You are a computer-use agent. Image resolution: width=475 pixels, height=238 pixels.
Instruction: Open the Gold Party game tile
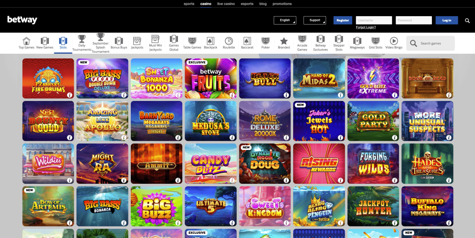pos(373,121)
